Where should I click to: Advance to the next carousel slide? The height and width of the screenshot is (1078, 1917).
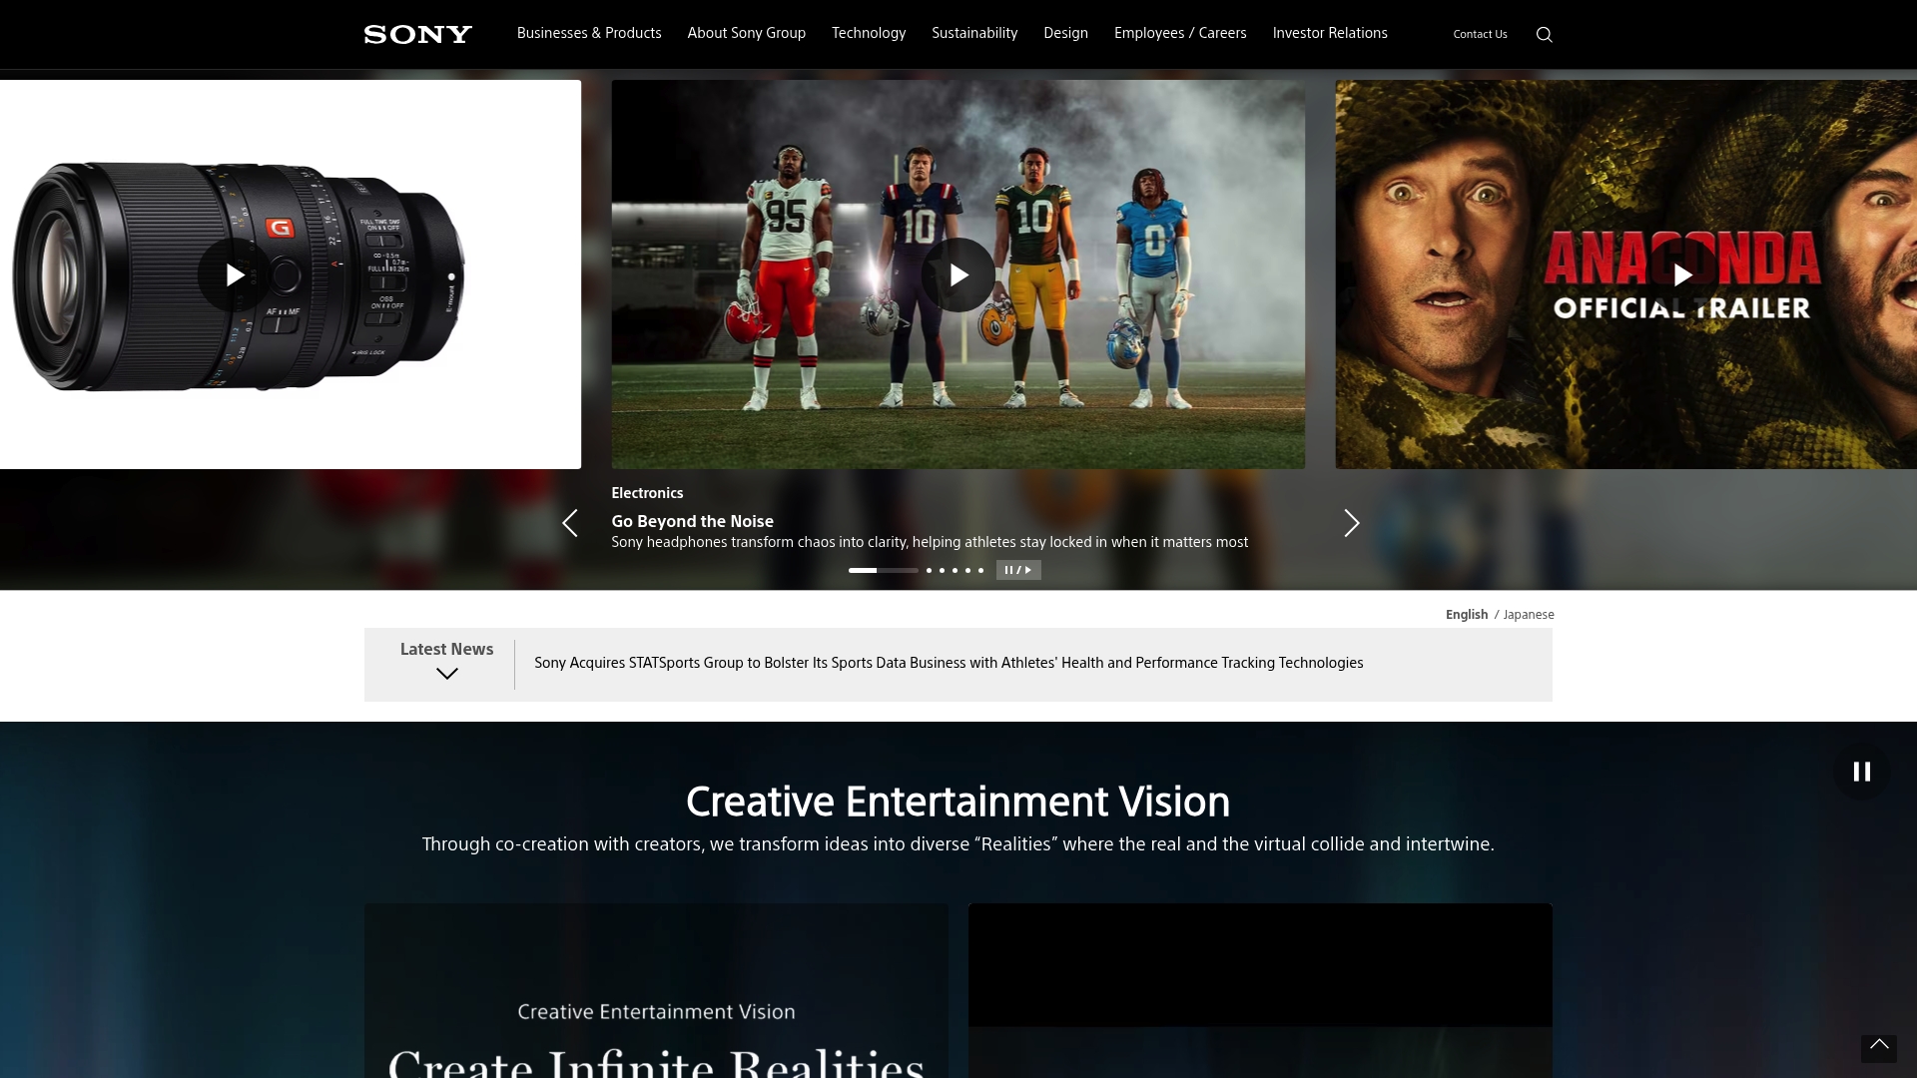[1351, 523]
